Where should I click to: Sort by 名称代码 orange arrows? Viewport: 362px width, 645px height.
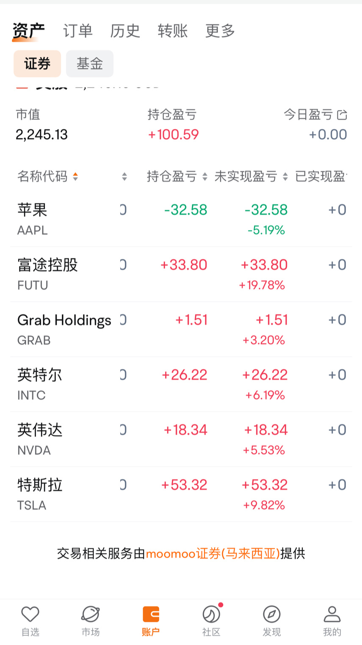tap(75, 176)
